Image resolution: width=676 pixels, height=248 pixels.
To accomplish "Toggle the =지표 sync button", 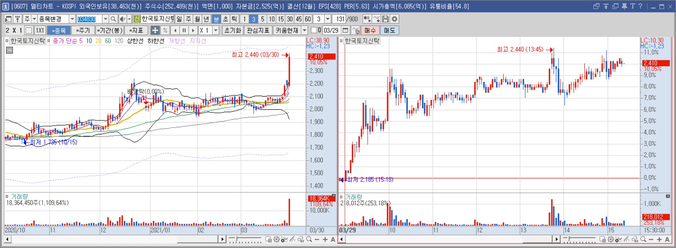I will point(136,30).
